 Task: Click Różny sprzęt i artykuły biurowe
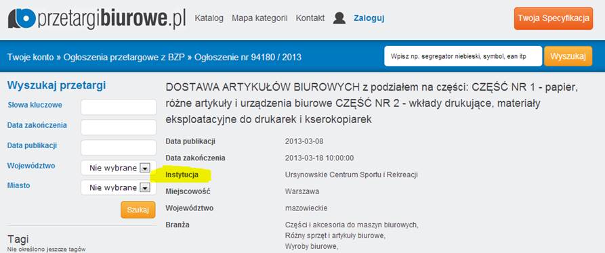click(x=335, y=235)
